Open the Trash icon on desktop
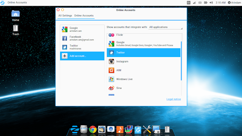This screenshot has height=136, width=242. pyautogui.click(x=16, y=30)
